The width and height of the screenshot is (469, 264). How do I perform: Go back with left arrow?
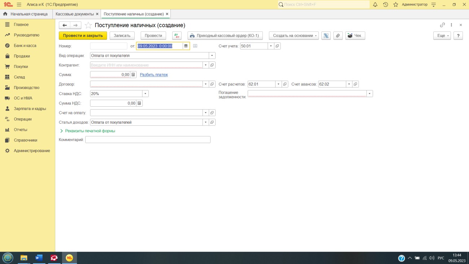pyautogui.click(x=65, y=25)
